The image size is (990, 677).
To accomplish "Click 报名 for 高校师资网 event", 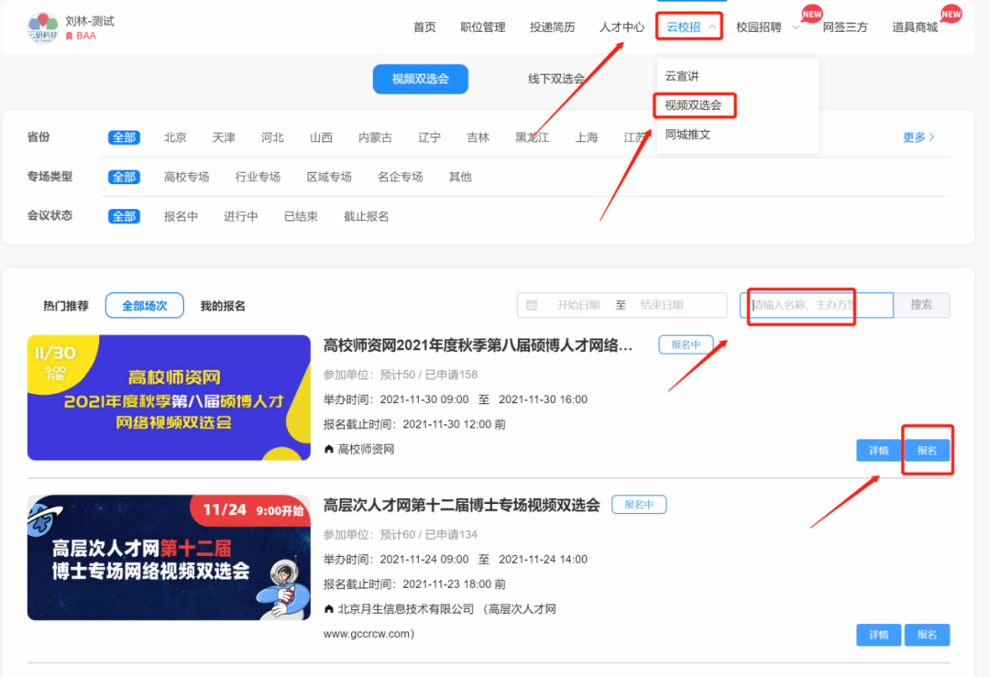I will tap(927, 451).
